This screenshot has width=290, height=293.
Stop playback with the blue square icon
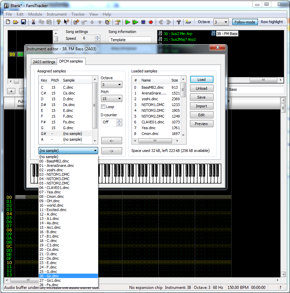[143, 22]
